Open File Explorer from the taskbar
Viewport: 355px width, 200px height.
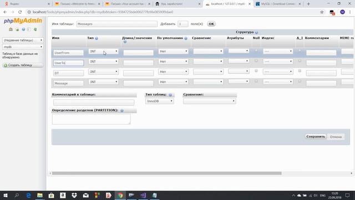pyautogui.click(x=40, y=195)
